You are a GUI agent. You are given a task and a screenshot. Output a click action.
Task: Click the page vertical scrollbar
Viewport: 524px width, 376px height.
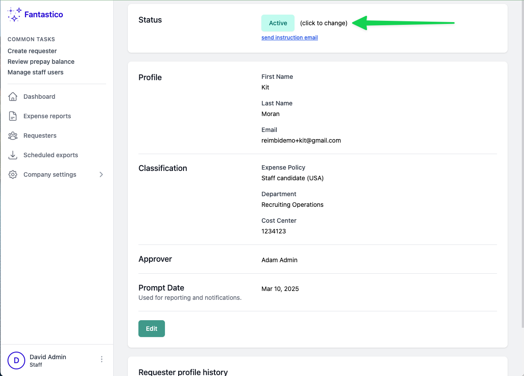522,164
